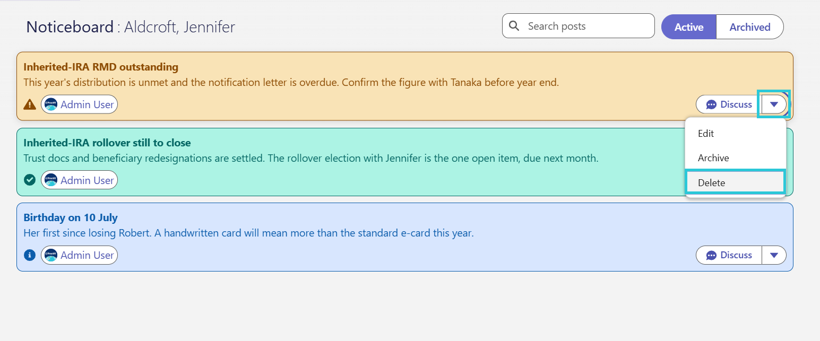Click Admin User avatar on rollover post

click(51, 180)
